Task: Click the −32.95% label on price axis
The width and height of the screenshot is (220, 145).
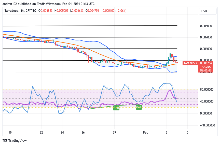Action: point(205,67)
